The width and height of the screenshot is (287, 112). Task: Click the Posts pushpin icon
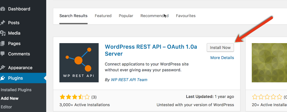[2, 23]
